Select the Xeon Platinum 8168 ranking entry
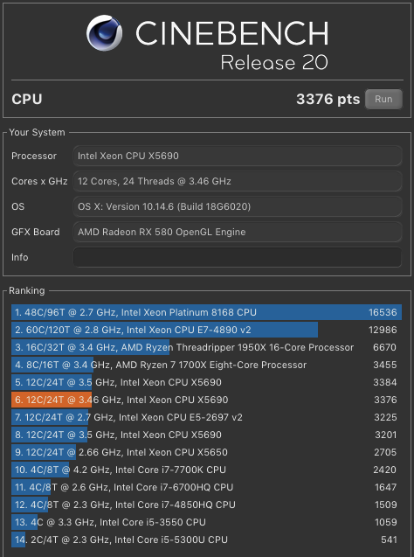 tap(206, 312)
